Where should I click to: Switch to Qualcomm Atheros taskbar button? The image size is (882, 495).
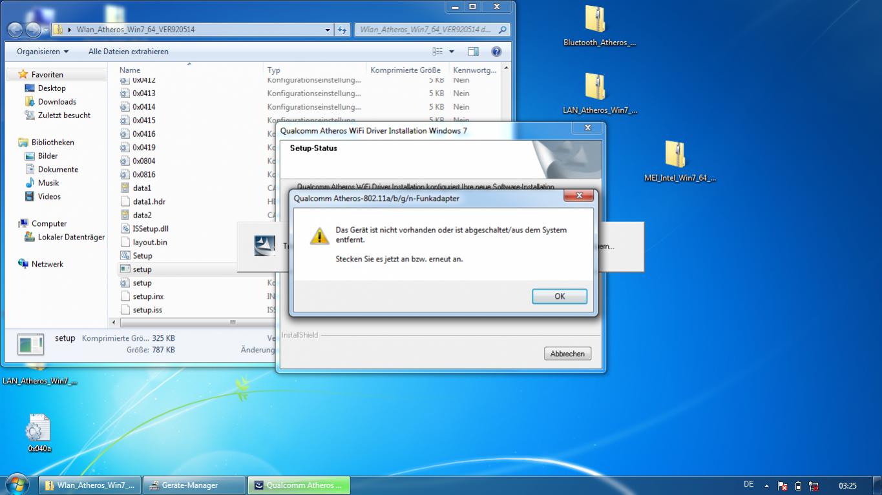(x=299, y=485)
